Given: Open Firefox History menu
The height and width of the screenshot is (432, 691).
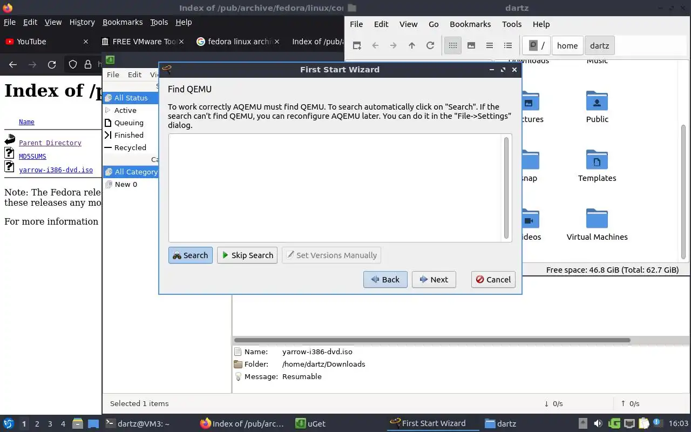Looking at the screenshot, I should click(x=82, y=22).
